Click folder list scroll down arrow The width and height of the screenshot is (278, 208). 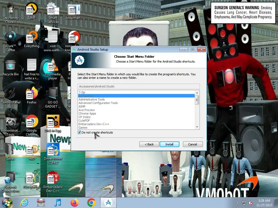[197, 127]
